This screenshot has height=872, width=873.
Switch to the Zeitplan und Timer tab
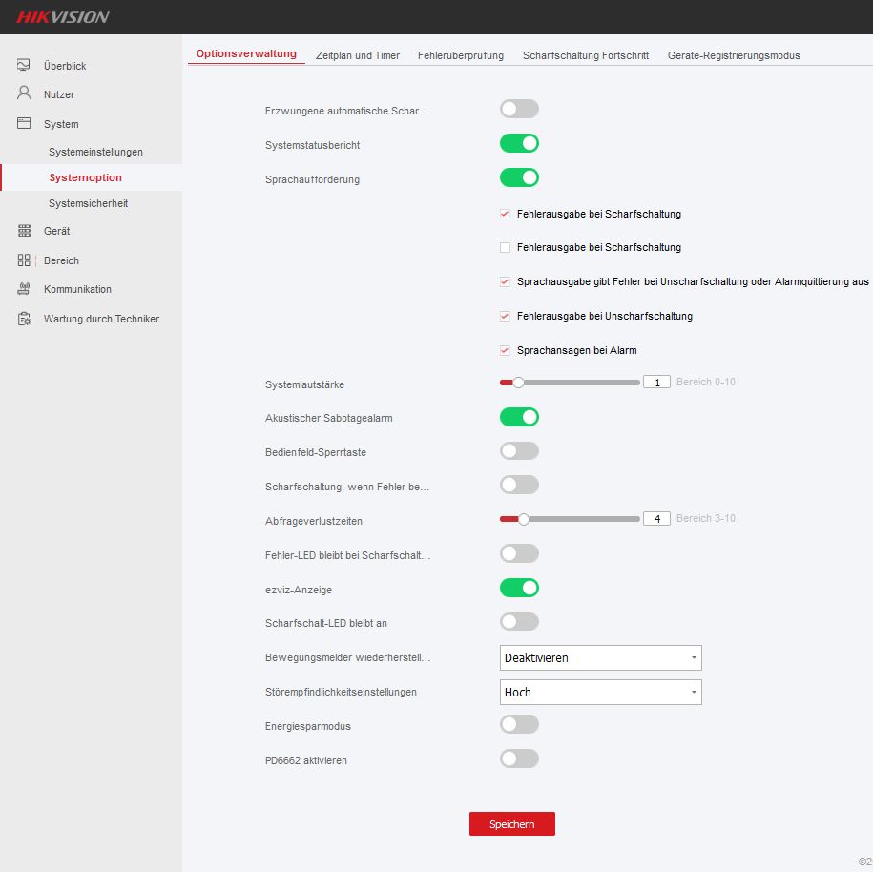coord(358,55)
